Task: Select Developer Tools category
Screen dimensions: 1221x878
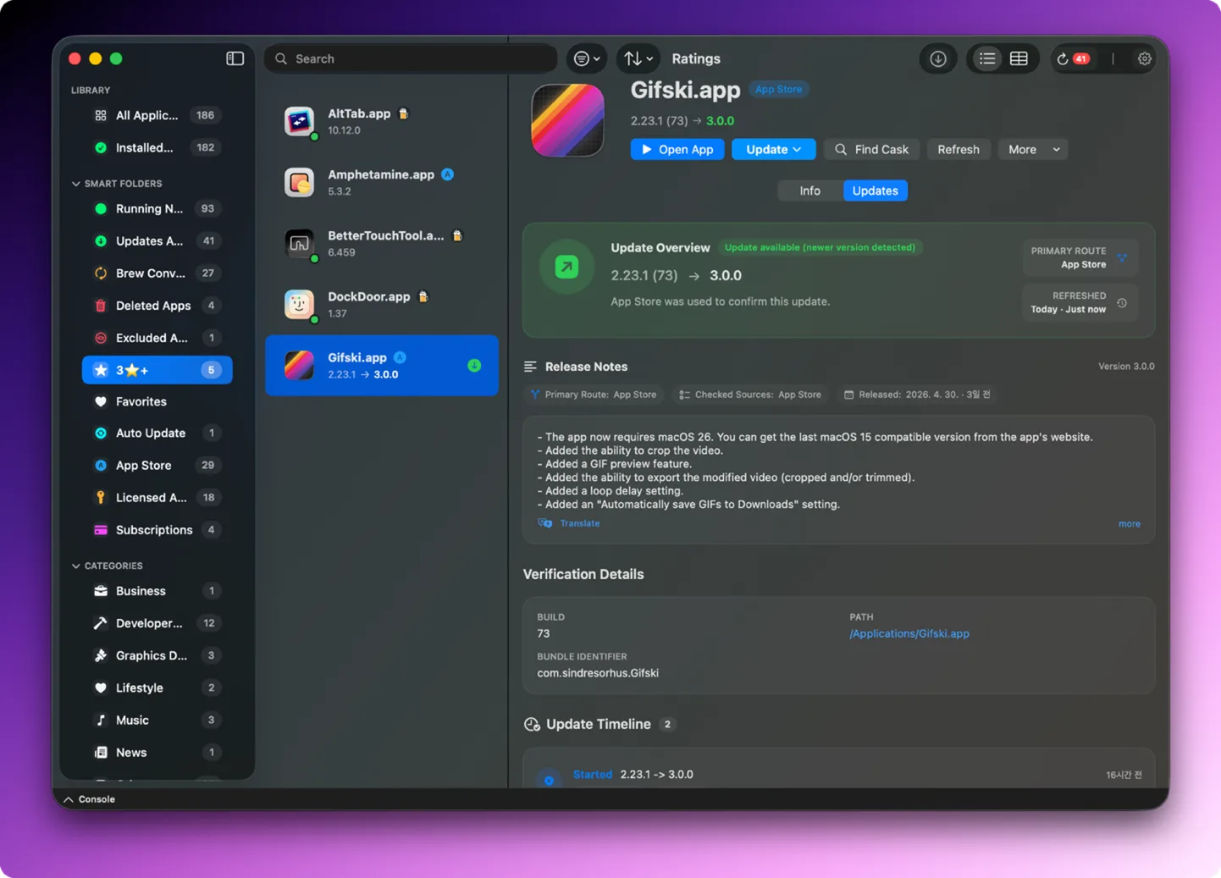Action: coord(157,622)
